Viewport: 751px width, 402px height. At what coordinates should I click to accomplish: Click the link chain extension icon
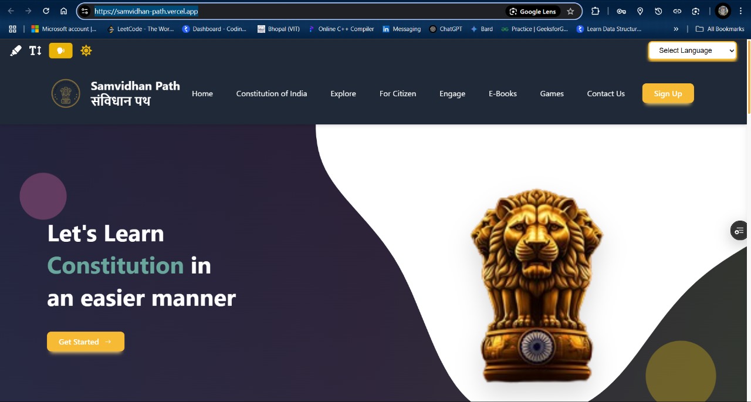pos(677,11)
